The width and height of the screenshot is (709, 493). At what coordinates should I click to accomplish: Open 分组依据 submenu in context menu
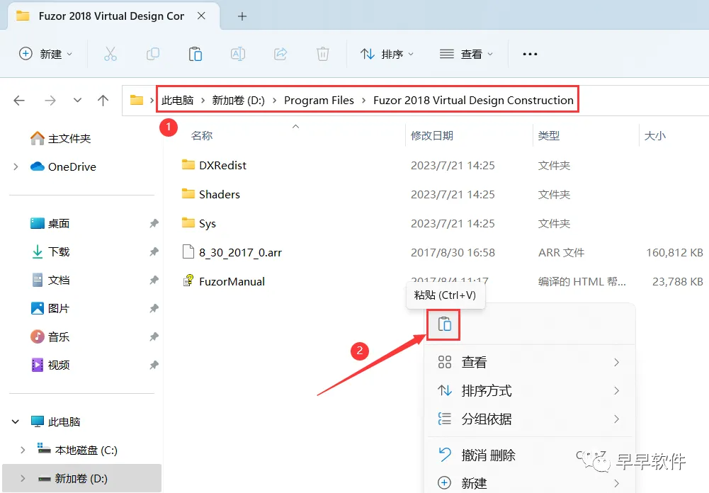[529, 419]
